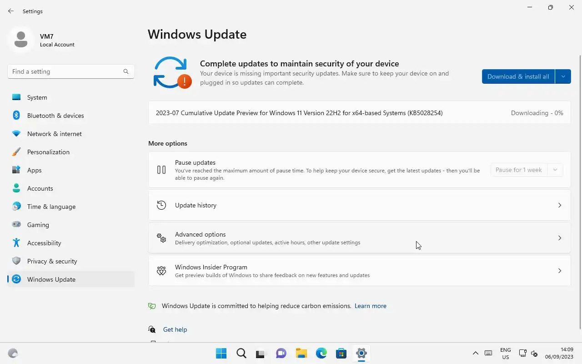Click the Windows Update page heading

click(197, 35)
